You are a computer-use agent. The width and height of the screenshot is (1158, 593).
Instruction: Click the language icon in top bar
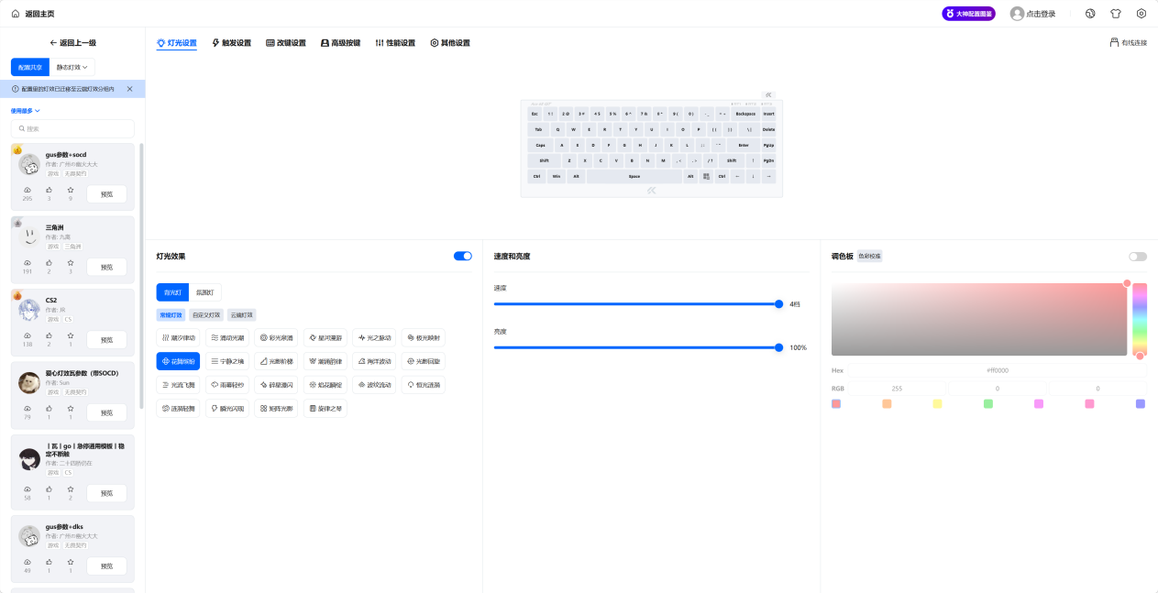1090,14
